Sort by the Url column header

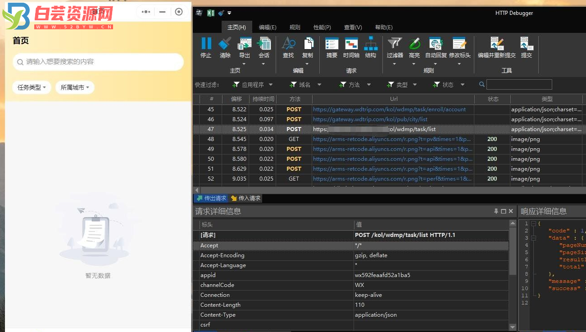coord(394,99)
